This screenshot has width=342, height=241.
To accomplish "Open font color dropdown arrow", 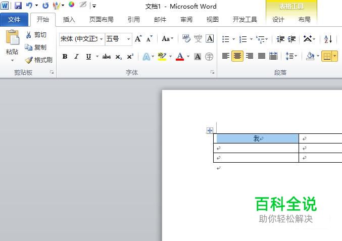I will coord(188,57).
